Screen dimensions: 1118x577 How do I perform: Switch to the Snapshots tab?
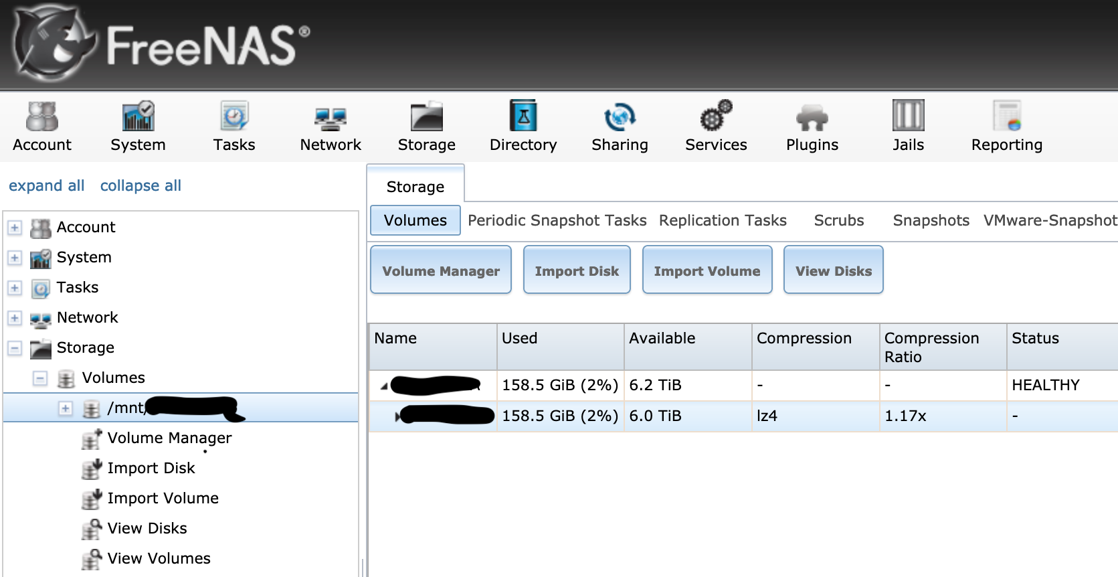[x=931, y=220]
